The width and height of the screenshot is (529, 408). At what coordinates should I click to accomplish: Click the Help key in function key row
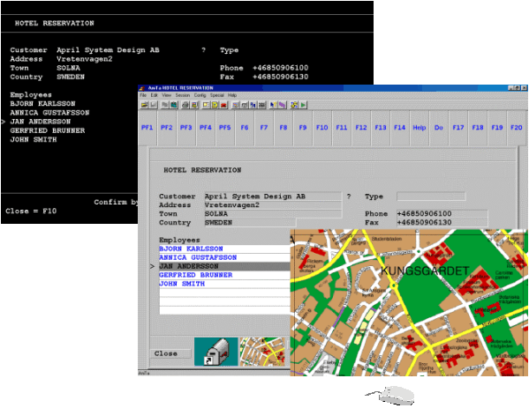(419, 128)
